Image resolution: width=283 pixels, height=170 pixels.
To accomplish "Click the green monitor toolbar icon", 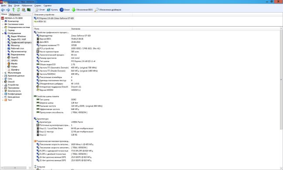I will 29,10.
